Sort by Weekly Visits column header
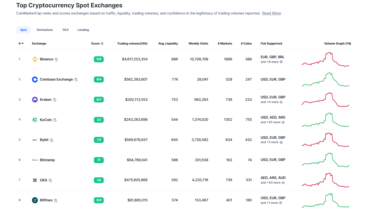The height and width of the screenshot is (212, 373). click(x=198, y=43)
